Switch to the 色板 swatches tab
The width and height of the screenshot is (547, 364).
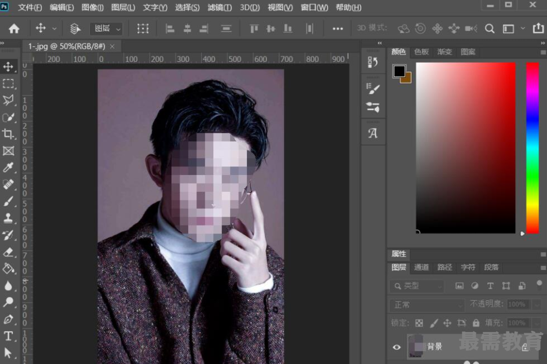click(x=421, y=52)
